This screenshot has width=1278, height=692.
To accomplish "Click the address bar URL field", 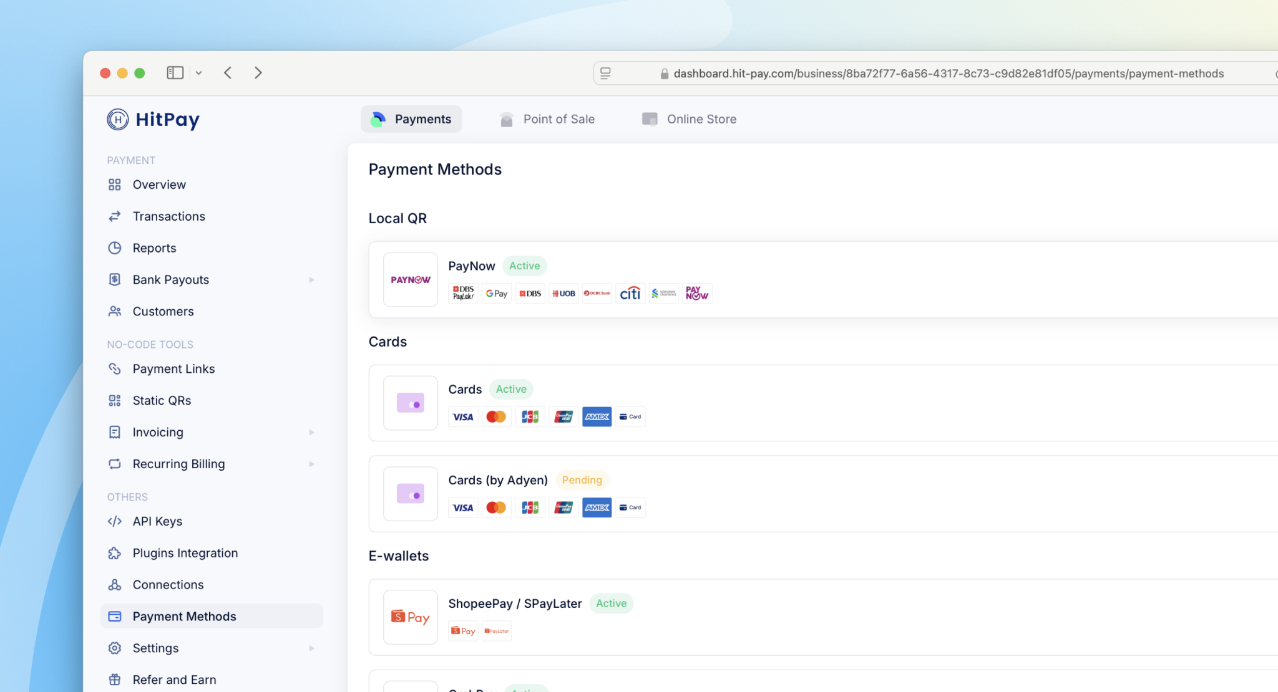I will (x=936, y=74).
